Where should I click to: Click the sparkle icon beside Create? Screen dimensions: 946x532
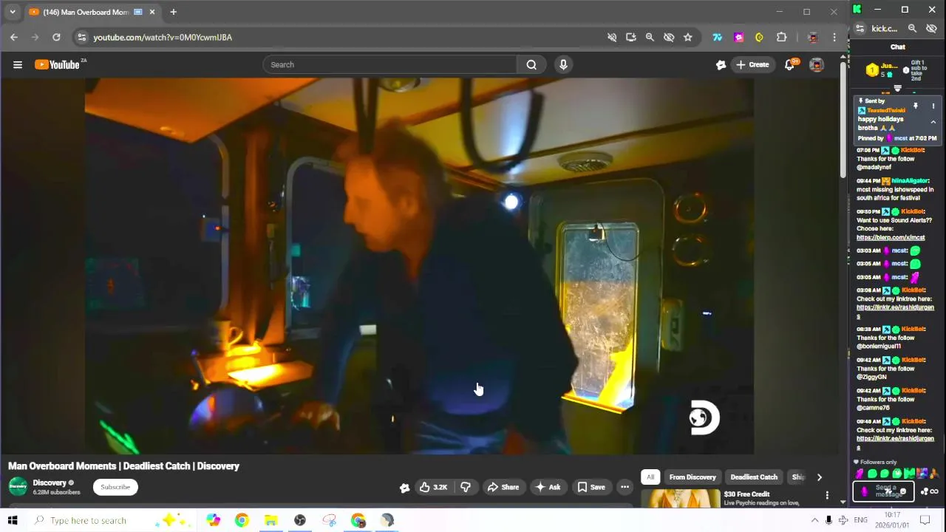721,65
